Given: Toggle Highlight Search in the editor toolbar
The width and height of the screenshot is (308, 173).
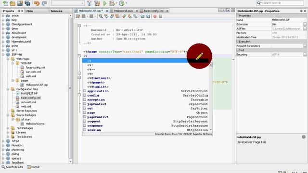Looking at the screenshot, I should click(x=117, y=16).
